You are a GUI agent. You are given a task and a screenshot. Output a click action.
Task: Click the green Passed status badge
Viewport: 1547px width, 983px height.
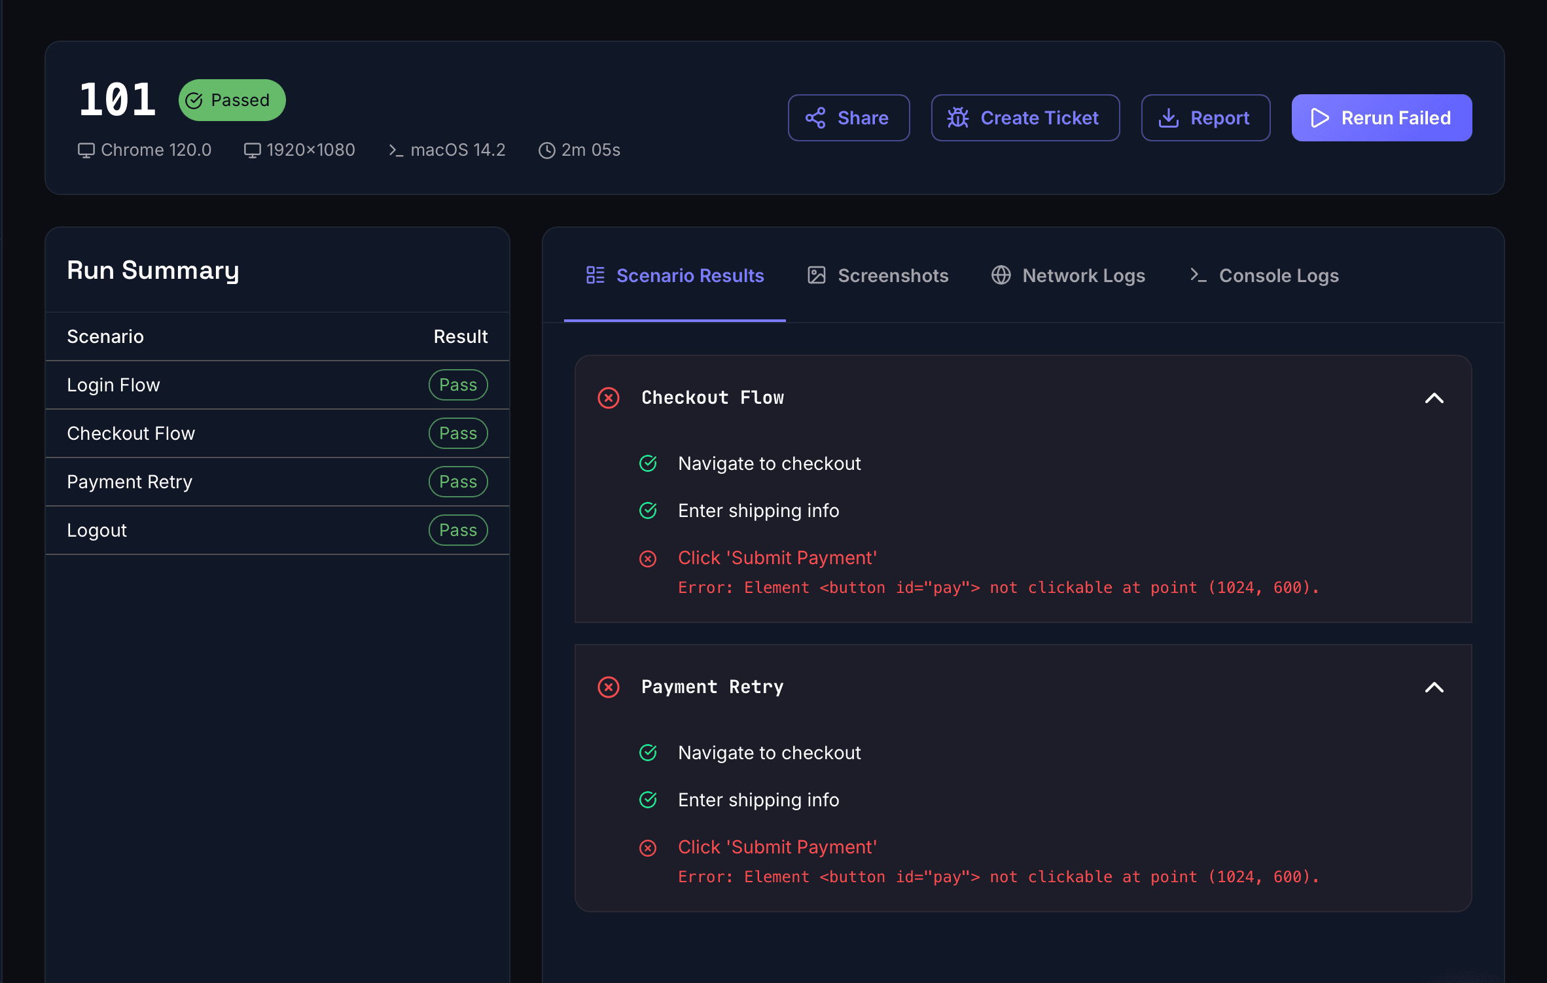[232, 100]
